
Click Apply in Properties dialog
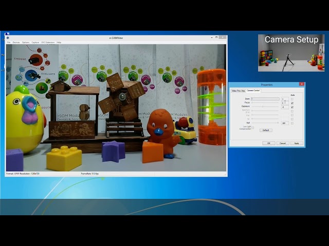(x=297, y=143)
